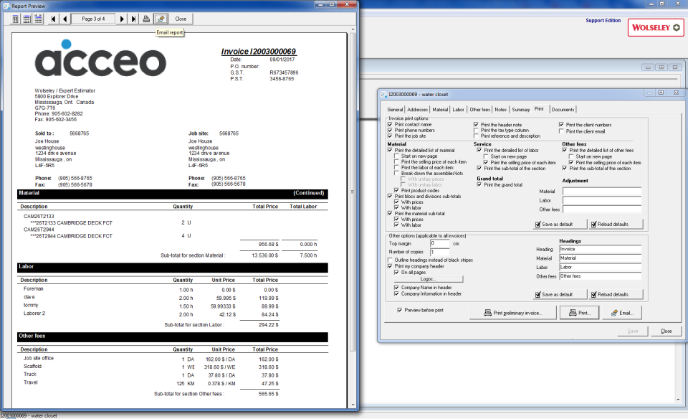Disable Print the grand total

479,184
